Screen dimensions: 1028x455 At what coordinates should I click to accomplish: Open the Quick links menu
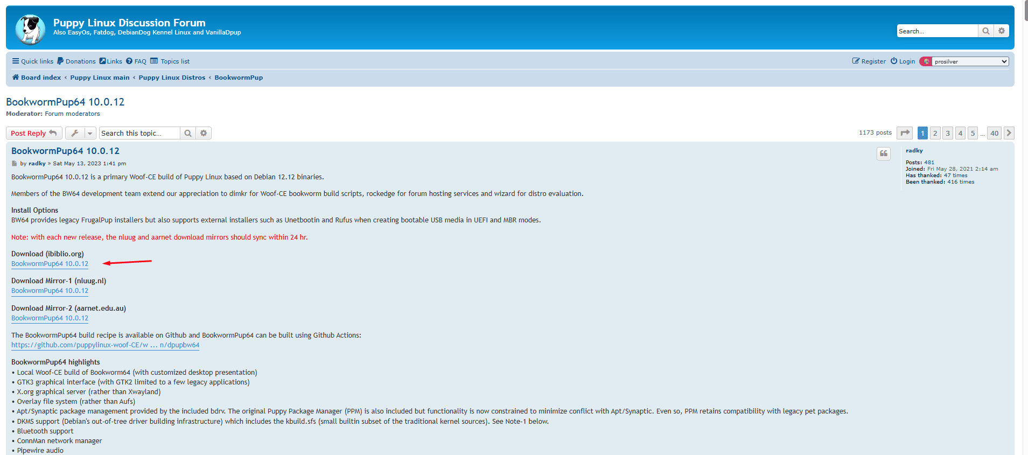[x=33, y=61]
